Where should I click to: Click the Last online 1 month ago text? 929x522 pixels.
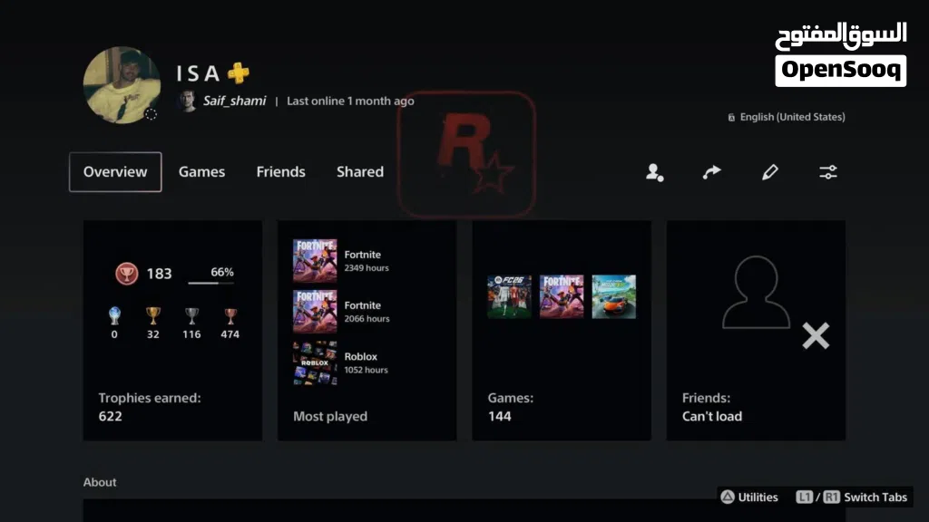[350, 101]
